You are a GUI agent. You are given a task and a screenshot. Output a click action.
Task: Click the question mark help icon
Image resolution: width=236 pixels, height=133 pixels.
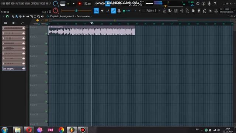[215, 4]
